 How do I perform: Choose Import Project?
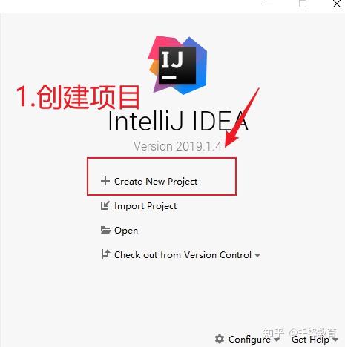click(145, 206)
